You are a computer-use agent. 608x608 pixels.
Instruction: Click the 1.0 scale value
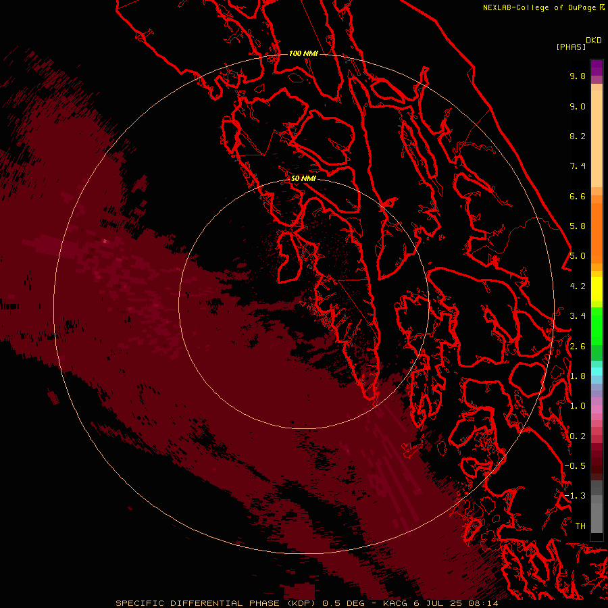[x=578, y=406]
